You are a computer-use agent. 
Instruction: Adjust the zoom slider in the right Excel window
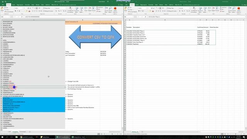[x=236, y=134]
